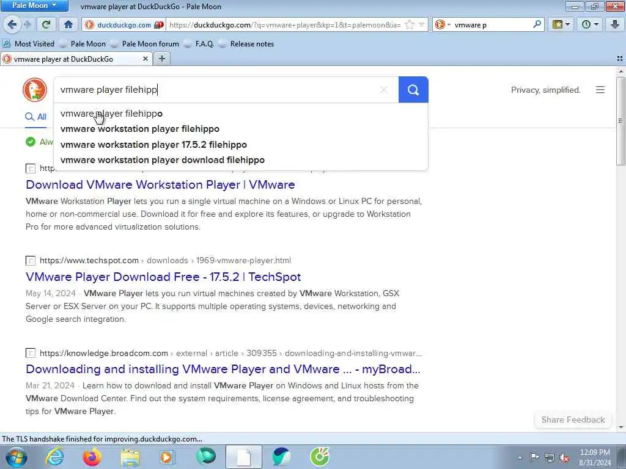
Task: Click the muted volume tray icon
Action: pyautogui.click(x=564, y=458)
